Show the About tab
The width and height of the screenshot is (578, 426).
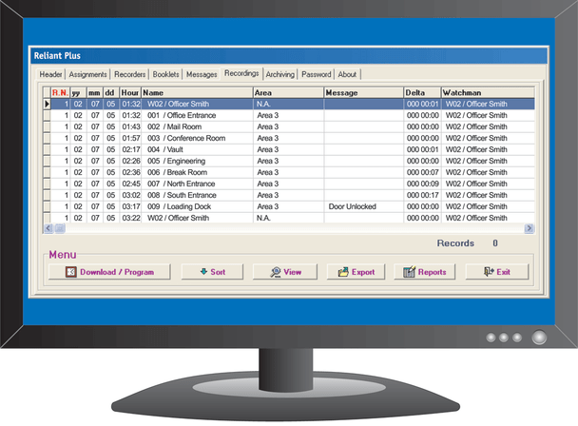[x=348, y=74]
